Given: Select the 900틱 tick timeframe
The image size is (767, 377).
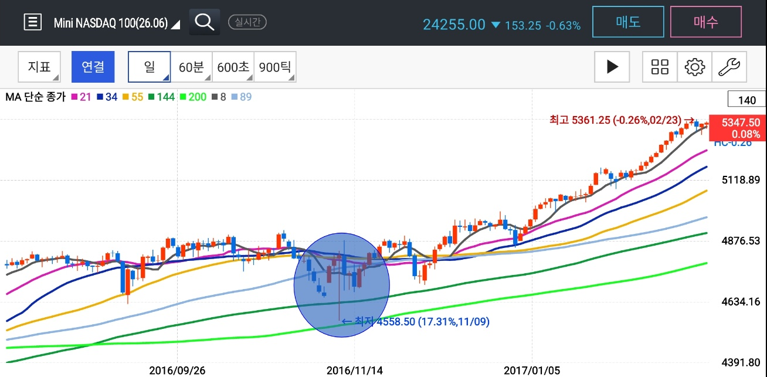Looking at the screenshot, I should [x=275, y=67].
